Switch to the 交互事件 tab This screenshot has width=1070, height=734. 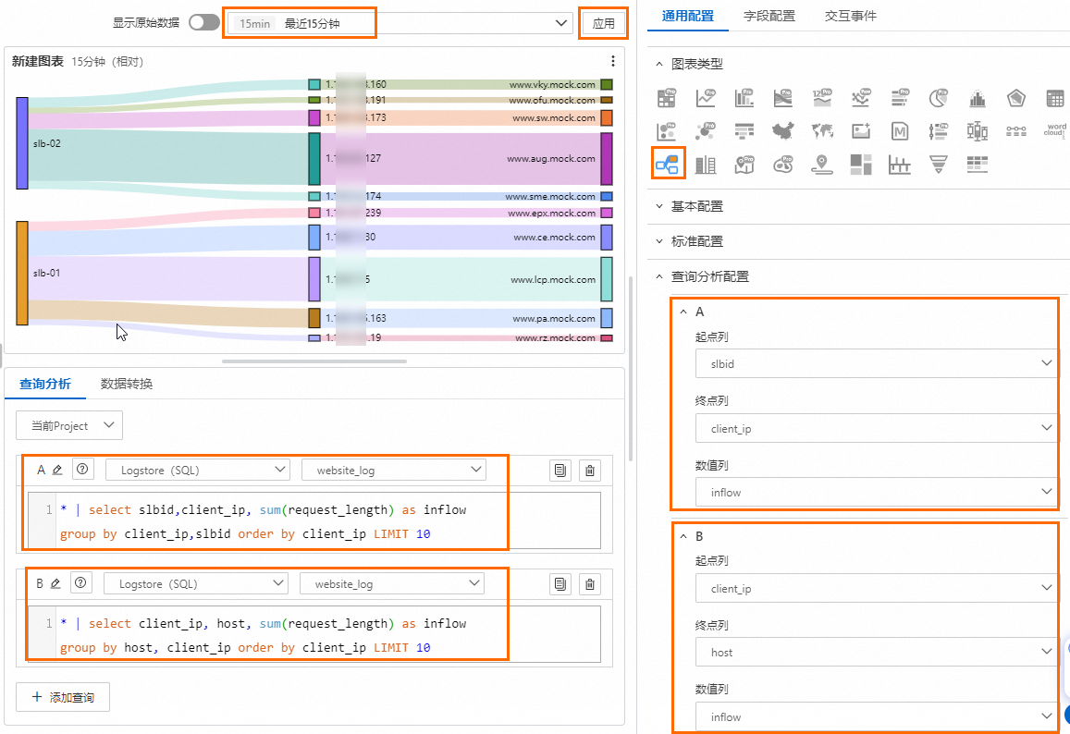tap(850, 16)
